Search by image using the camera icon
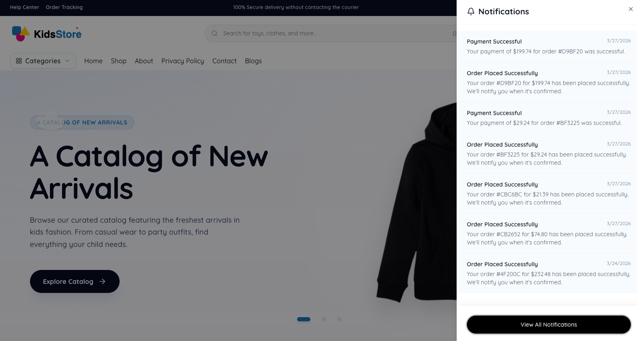 tap(455, 33)
